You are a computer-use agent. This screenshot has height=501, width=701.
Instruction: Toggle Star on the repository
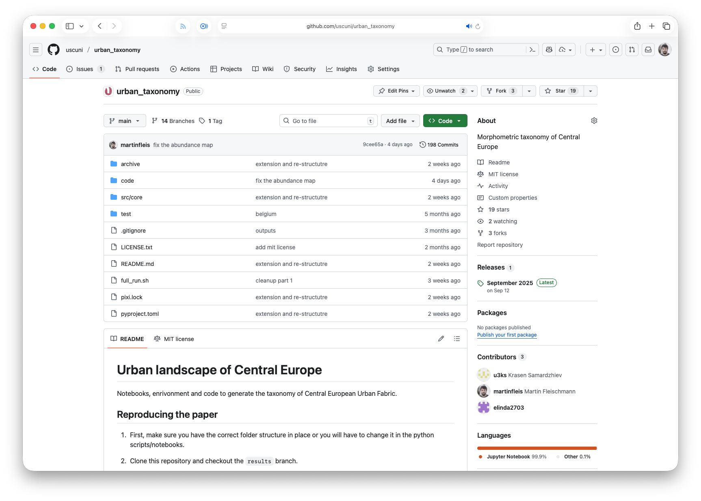(x=561, y=91)
